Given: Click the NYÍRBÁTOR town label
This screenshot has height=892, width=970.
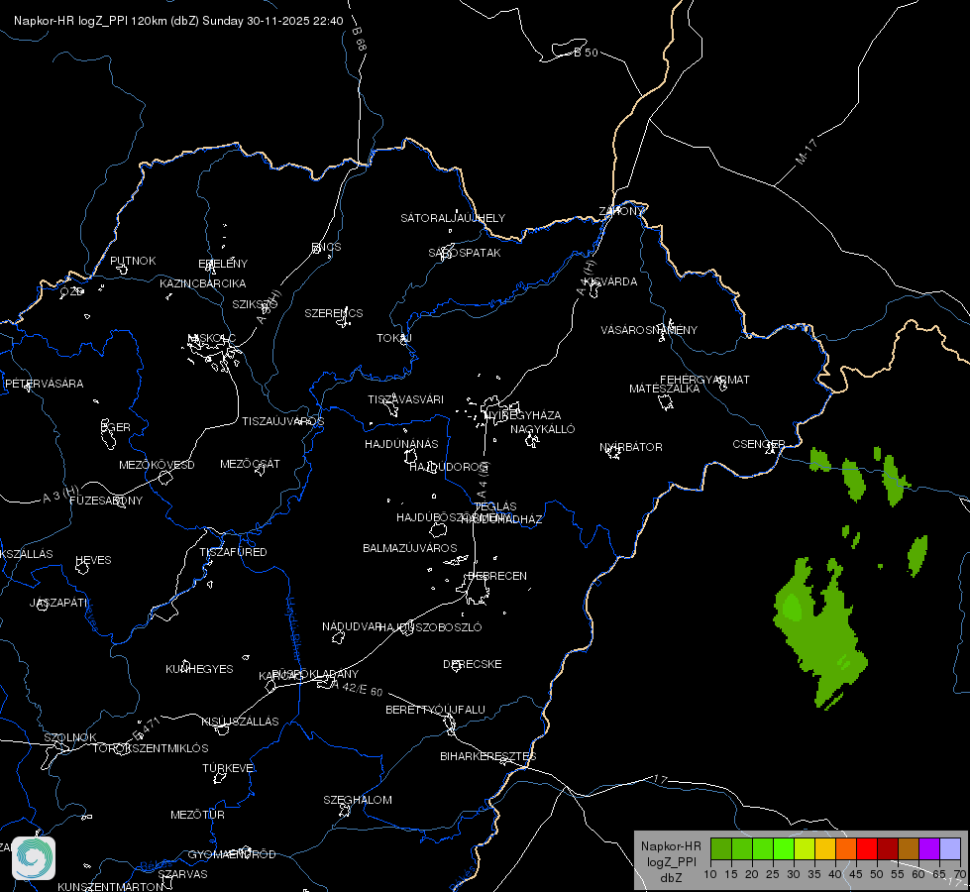Looking at the screenshot, I should click(x=631, y=447).
